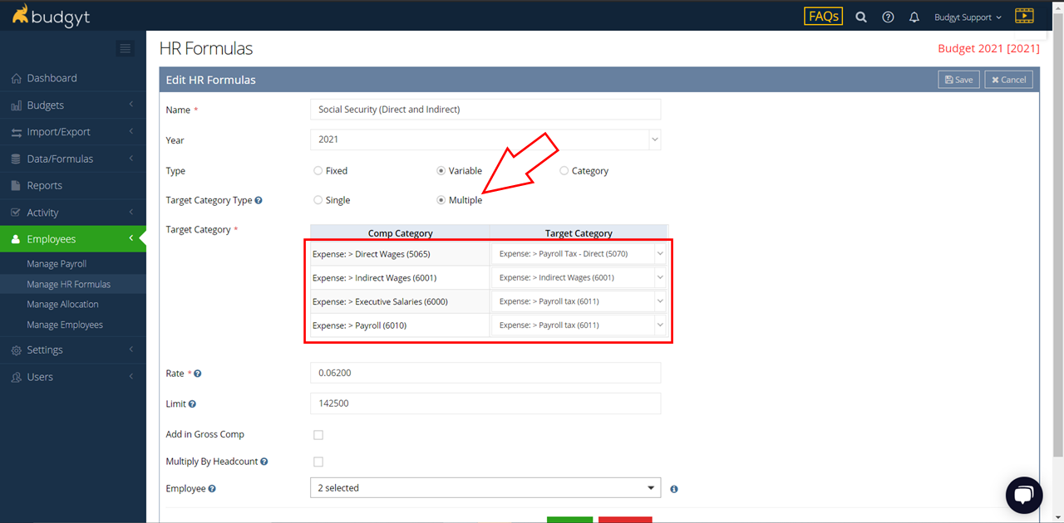Edit the Rate input field
The height and width of the screenshot is (523, 1064).
click(x=485, y=373)
